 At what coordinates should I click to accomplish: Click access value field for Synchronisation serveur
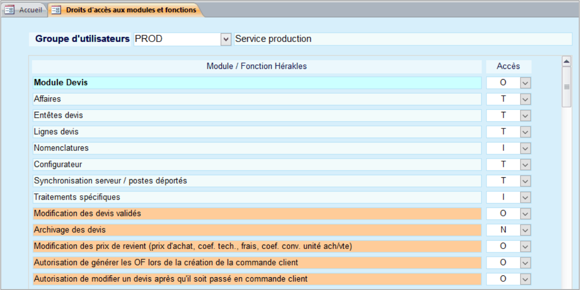pyautogui.click(x=503, y=181)
